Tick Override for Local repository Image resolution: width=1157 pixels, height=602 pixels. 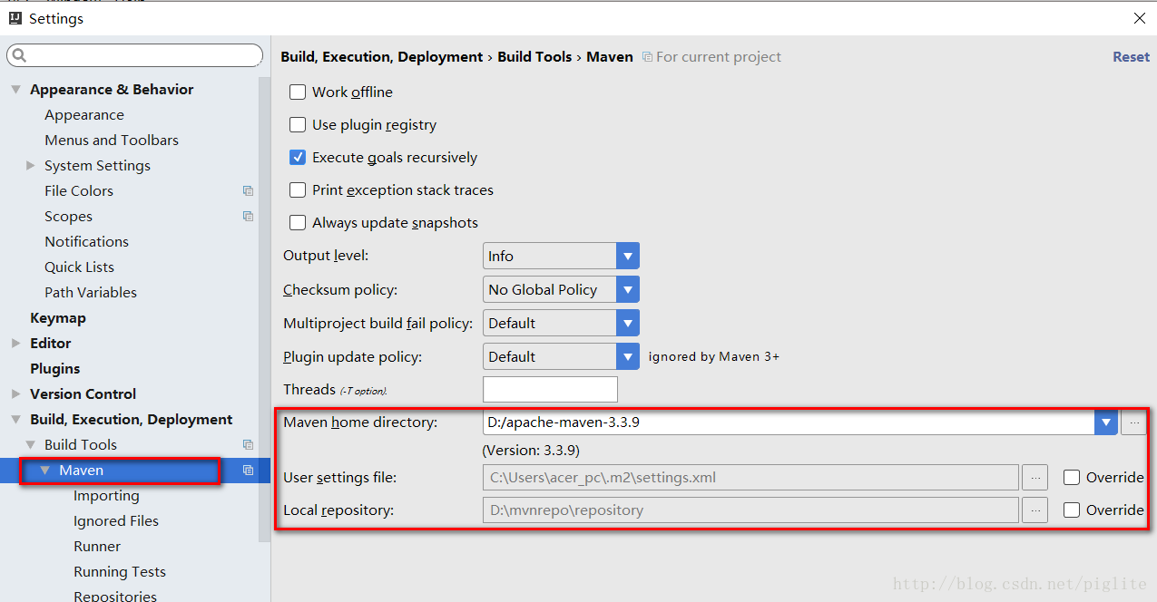pos(1072,510)
